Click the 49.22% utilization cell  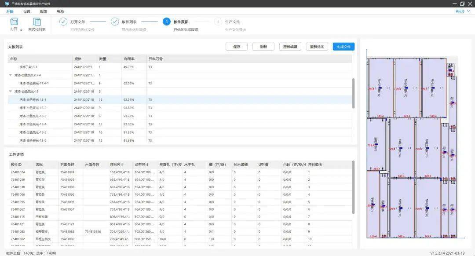click(x=129, y=67)
